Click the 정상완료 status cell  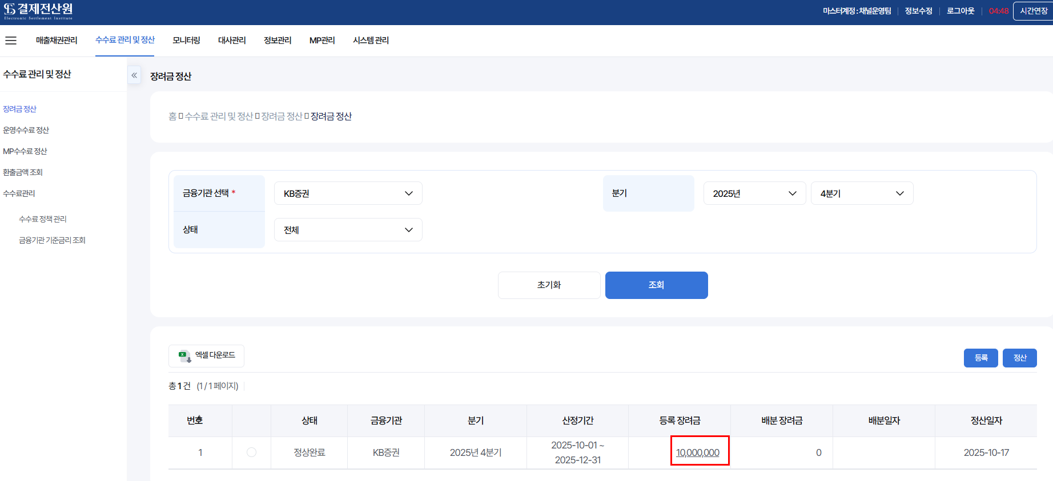coord(310,452)
